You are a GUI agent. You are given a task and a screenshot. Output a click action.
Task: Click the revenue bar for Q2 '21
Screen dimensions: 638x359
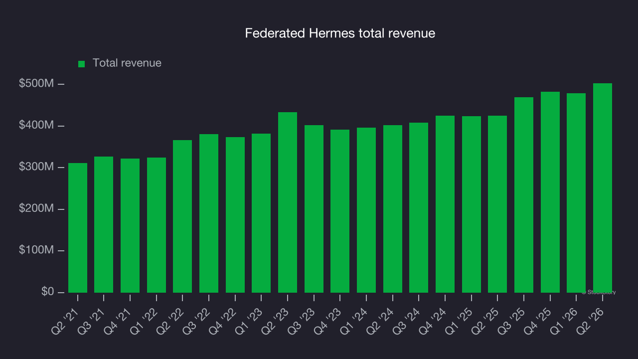point(78,228)
